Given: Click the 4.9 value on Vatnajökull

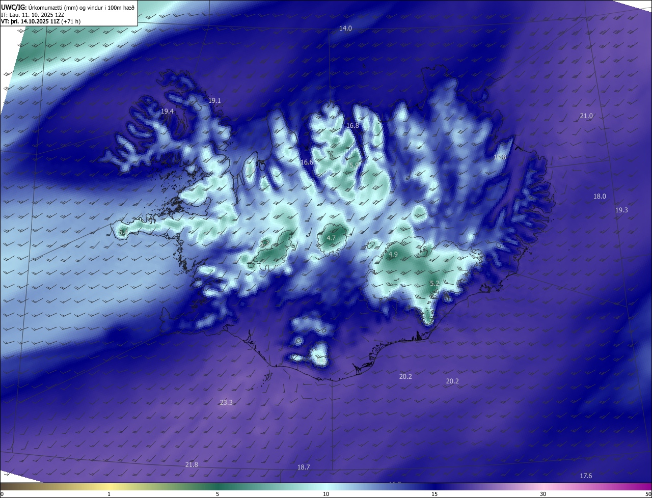Looking at the screenshot, I should click(393, 254).
